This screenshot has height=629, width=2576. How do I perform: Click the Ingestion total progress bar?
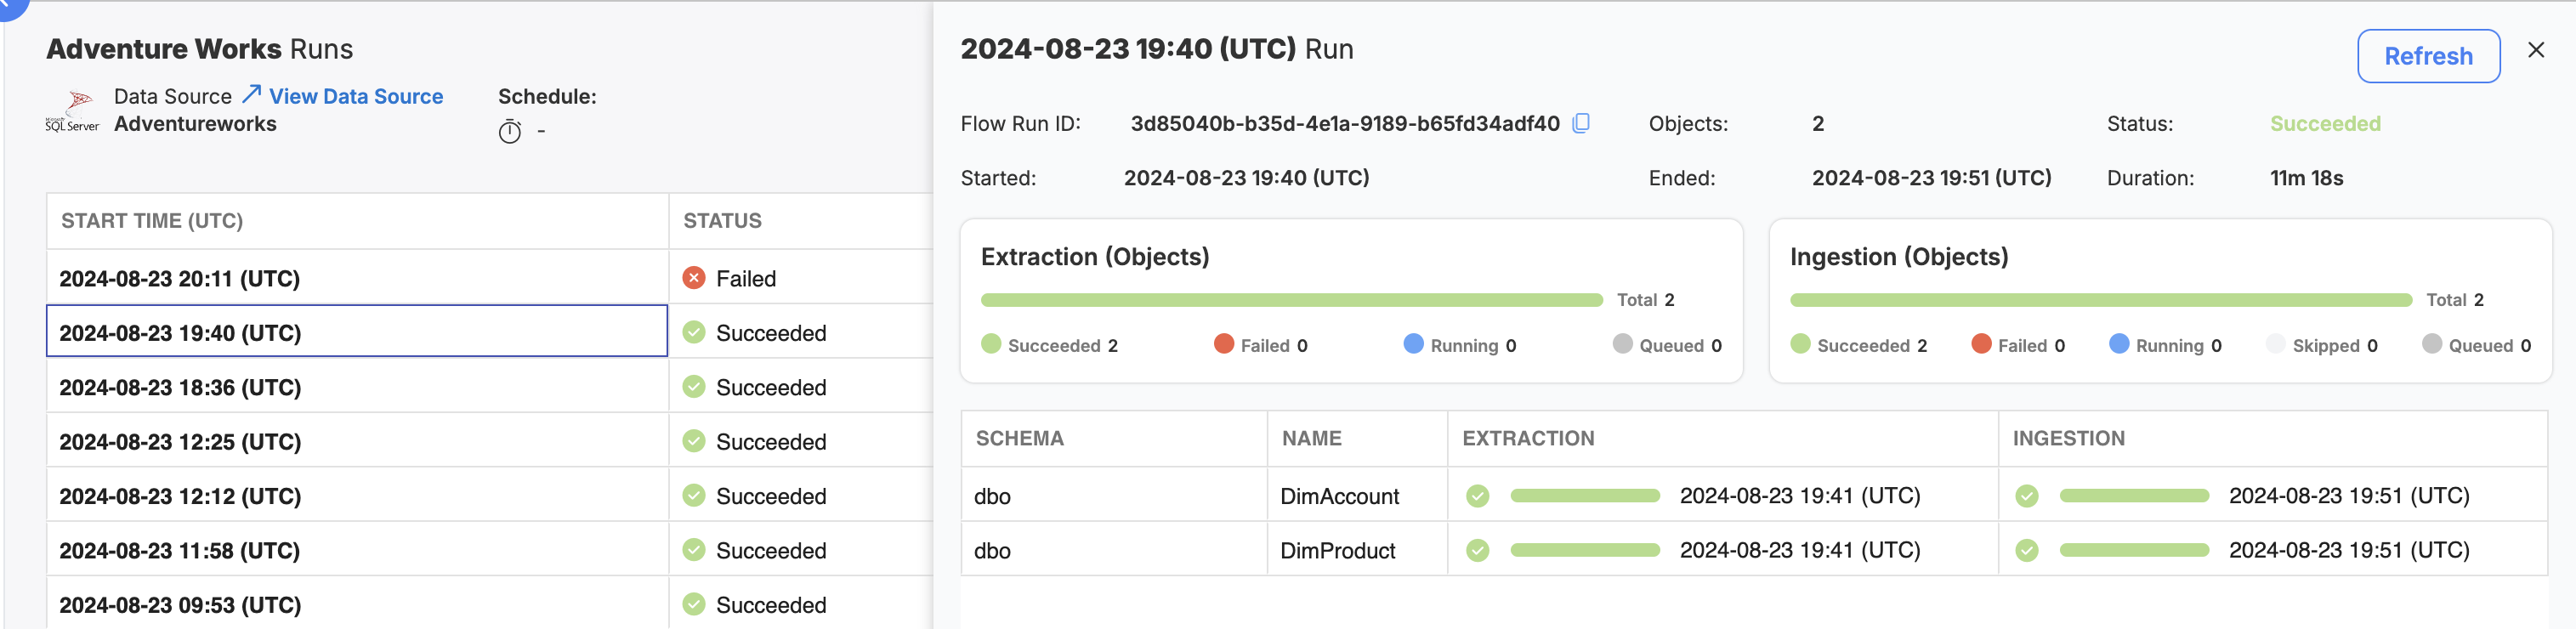tap(2101, 300)
